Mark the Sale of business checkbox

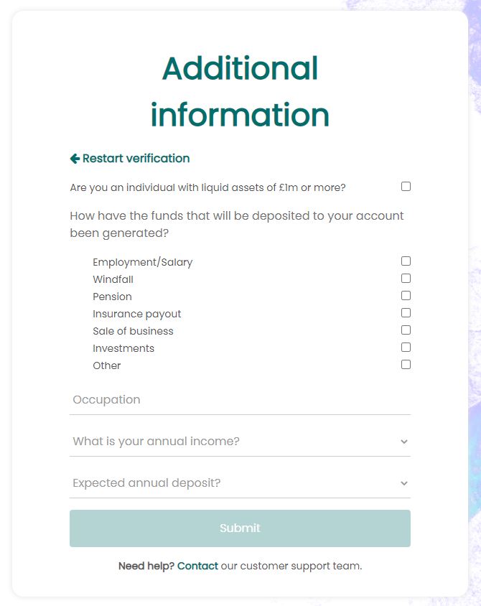[x=406, y=330]
